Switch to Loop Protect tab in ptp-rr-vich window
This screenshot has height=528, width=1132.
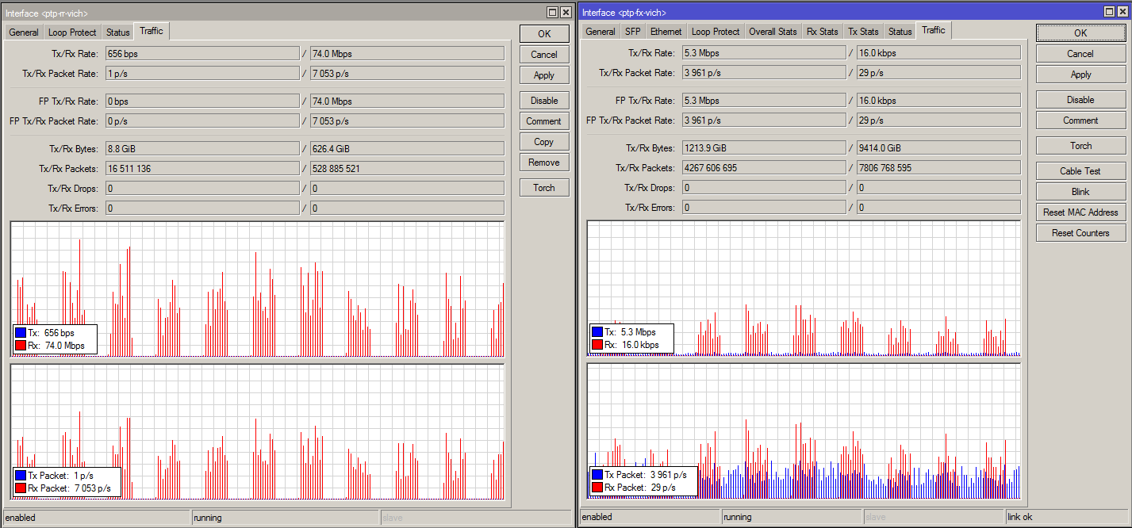(72, 33)
